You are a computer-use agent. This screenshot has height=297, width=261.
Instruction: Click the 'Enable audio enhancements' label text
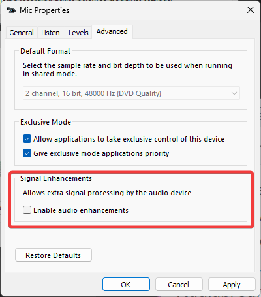point(81,210)
